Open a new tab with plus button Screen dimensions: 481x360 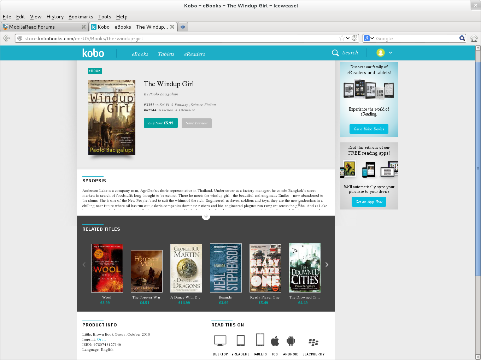coord(183,27)
